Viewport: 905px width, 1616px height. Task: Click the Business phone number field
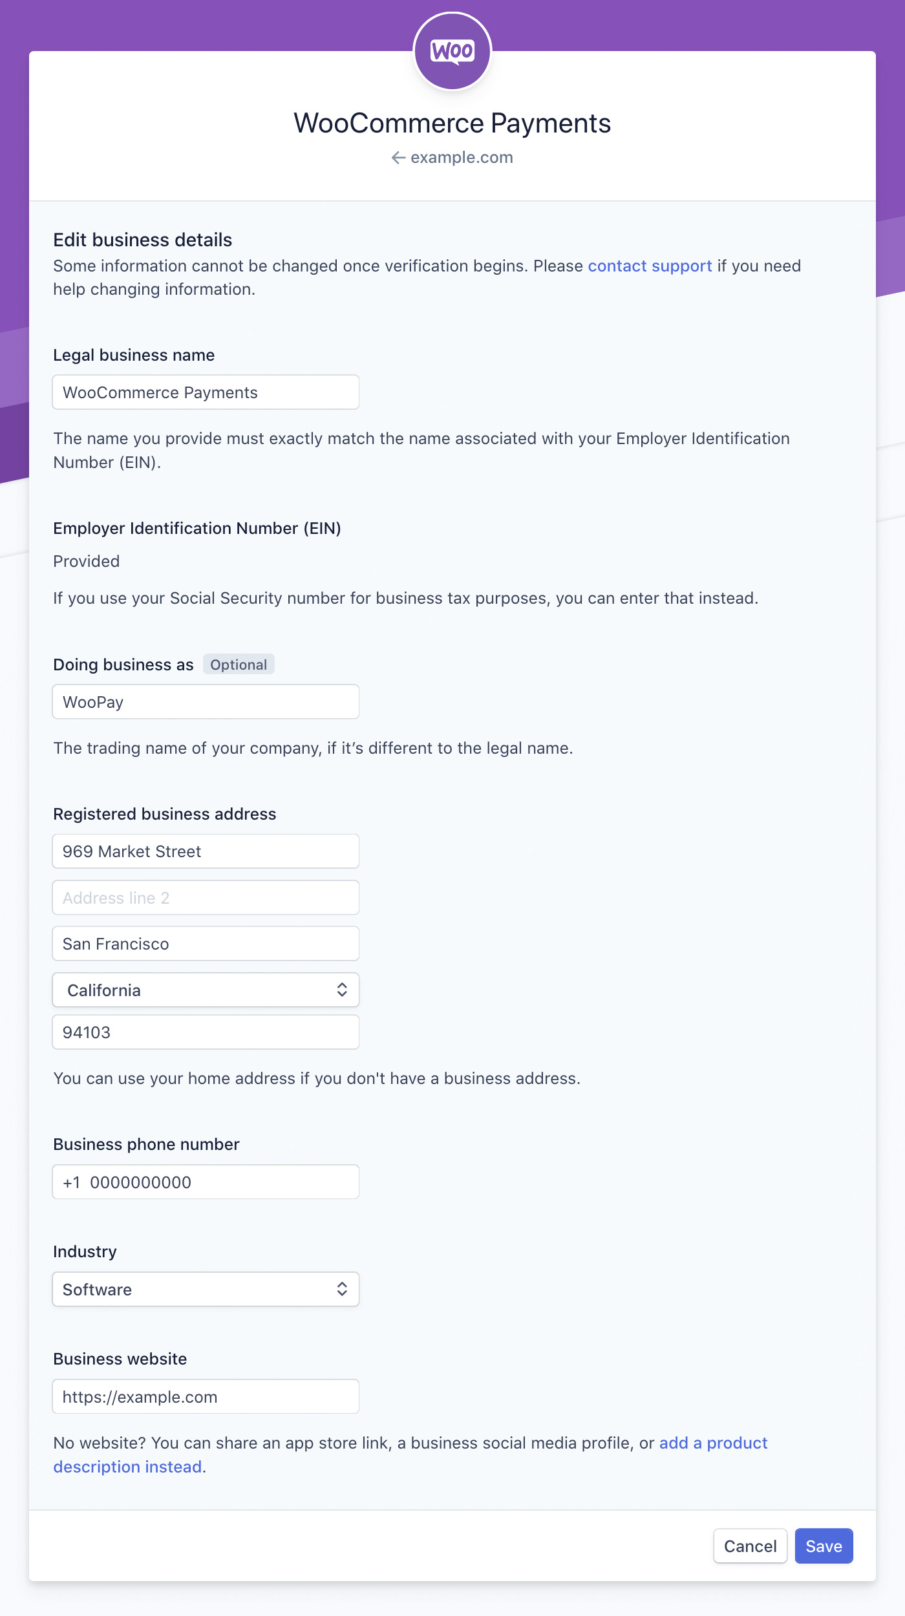pos(206,1182)
